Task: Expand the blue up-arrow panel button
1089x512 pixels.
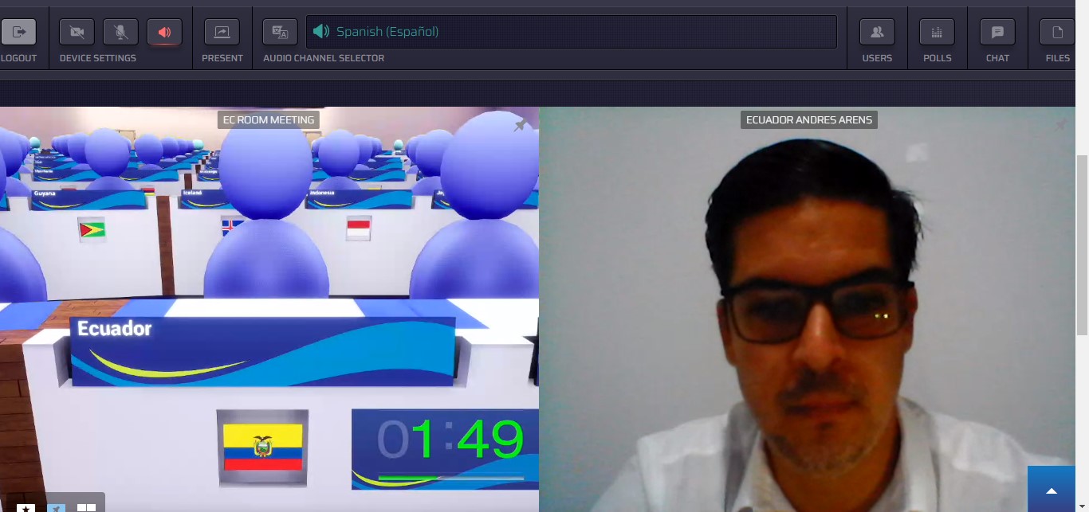Action: (x=1052, y=489)
